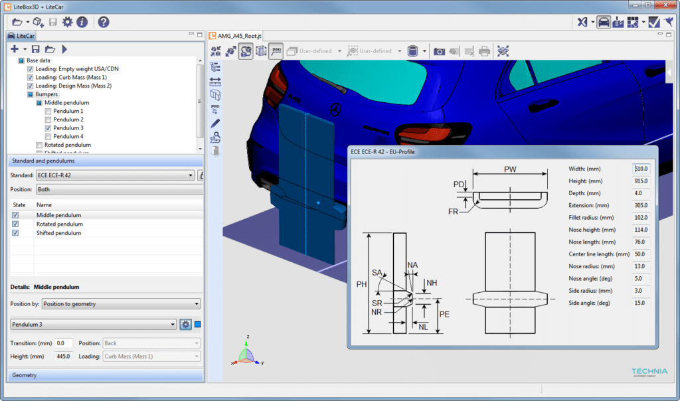
Task: Open the Position 'Both' dropdown
Action: [x=120, y=189]
